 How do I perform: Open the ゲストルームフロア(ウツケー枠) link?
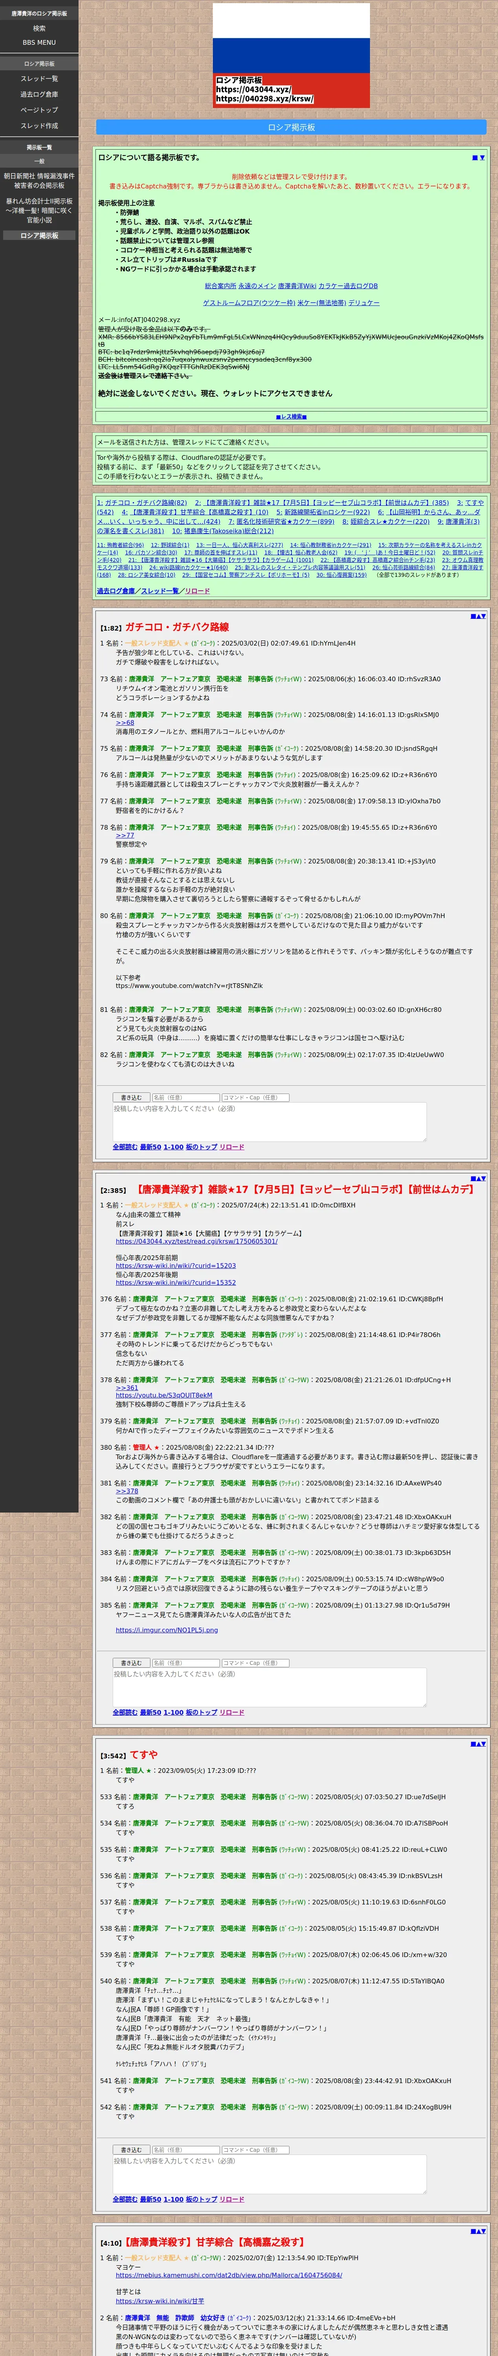pos(249,303)
